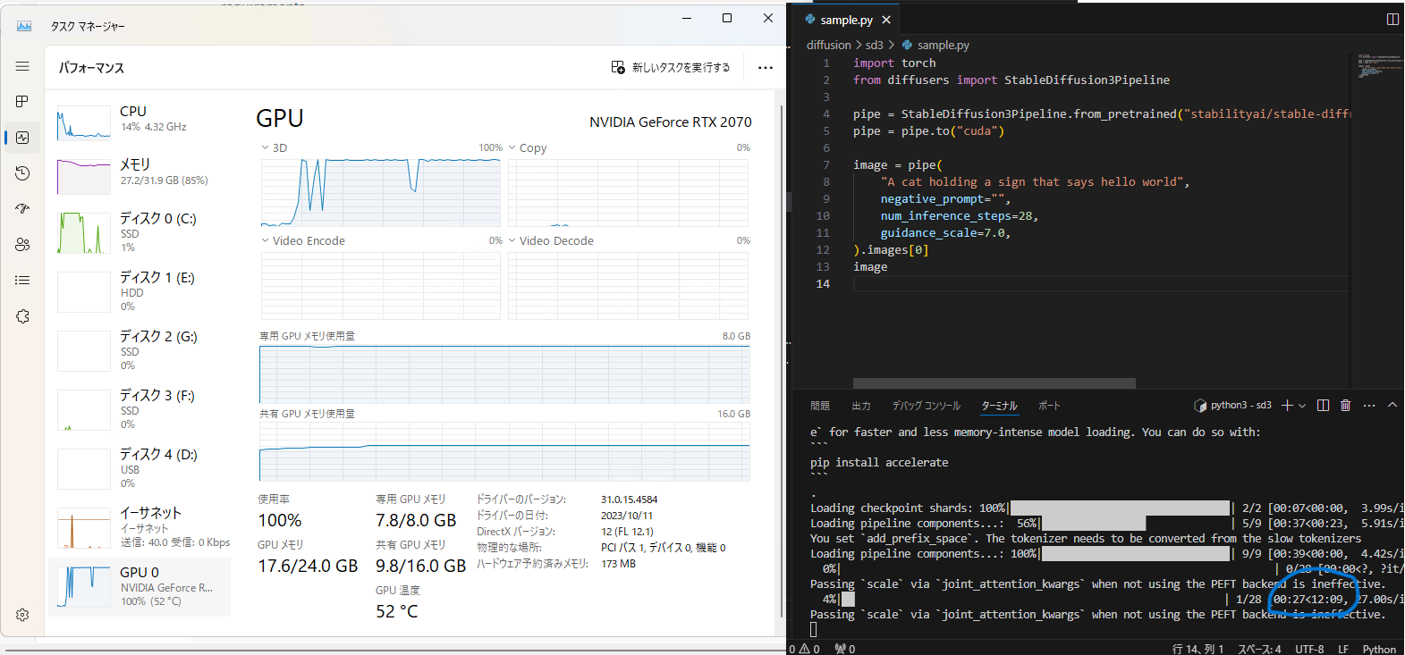Open the Users icon in sidebar
The image size is (1405, 655).
(22, 244)
